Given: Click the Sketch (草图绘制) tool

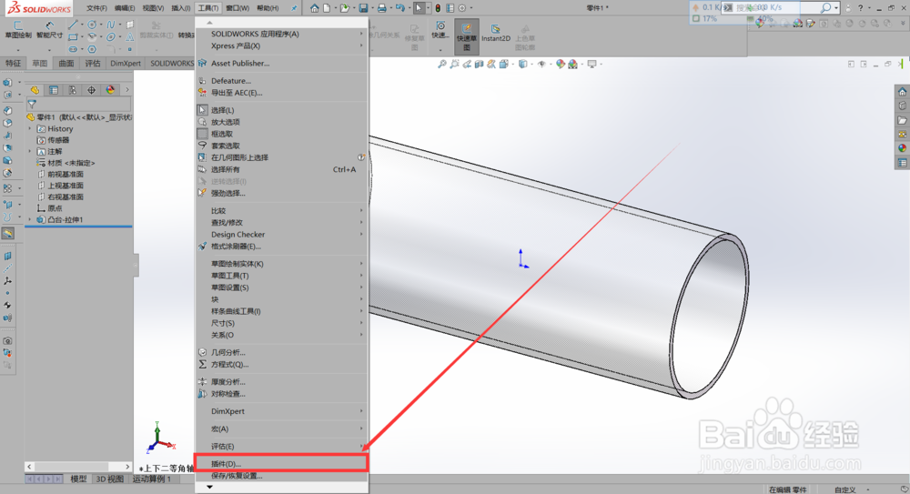Looking at the screenshot, I should click(x=18, y=30).
